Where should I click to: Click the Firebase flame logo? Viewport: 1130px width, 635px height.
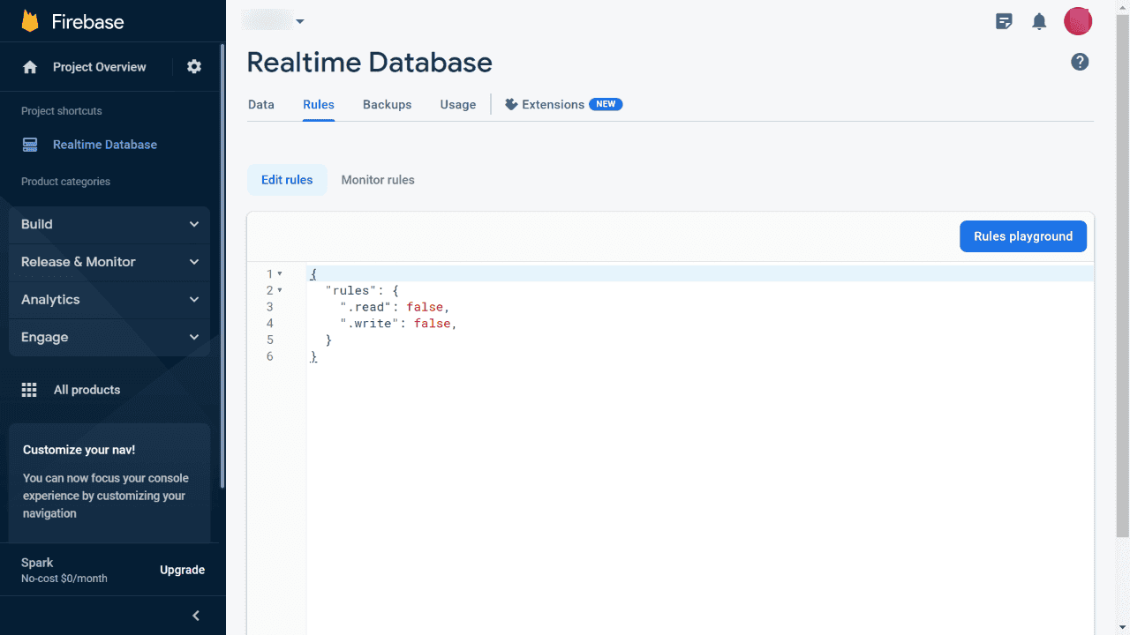(29, 20)
